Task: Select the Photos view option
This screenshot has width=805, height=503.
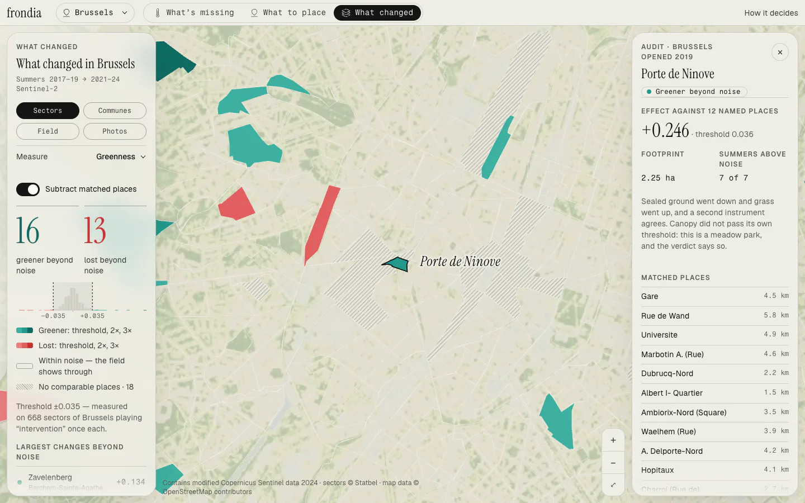Action: [x=115, y=131]
